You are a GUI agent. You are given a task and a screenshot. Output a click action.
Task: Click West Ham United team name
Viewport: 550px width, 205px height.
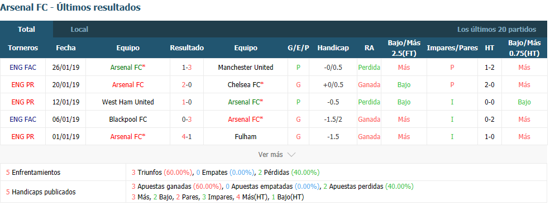tap(128, 102)
